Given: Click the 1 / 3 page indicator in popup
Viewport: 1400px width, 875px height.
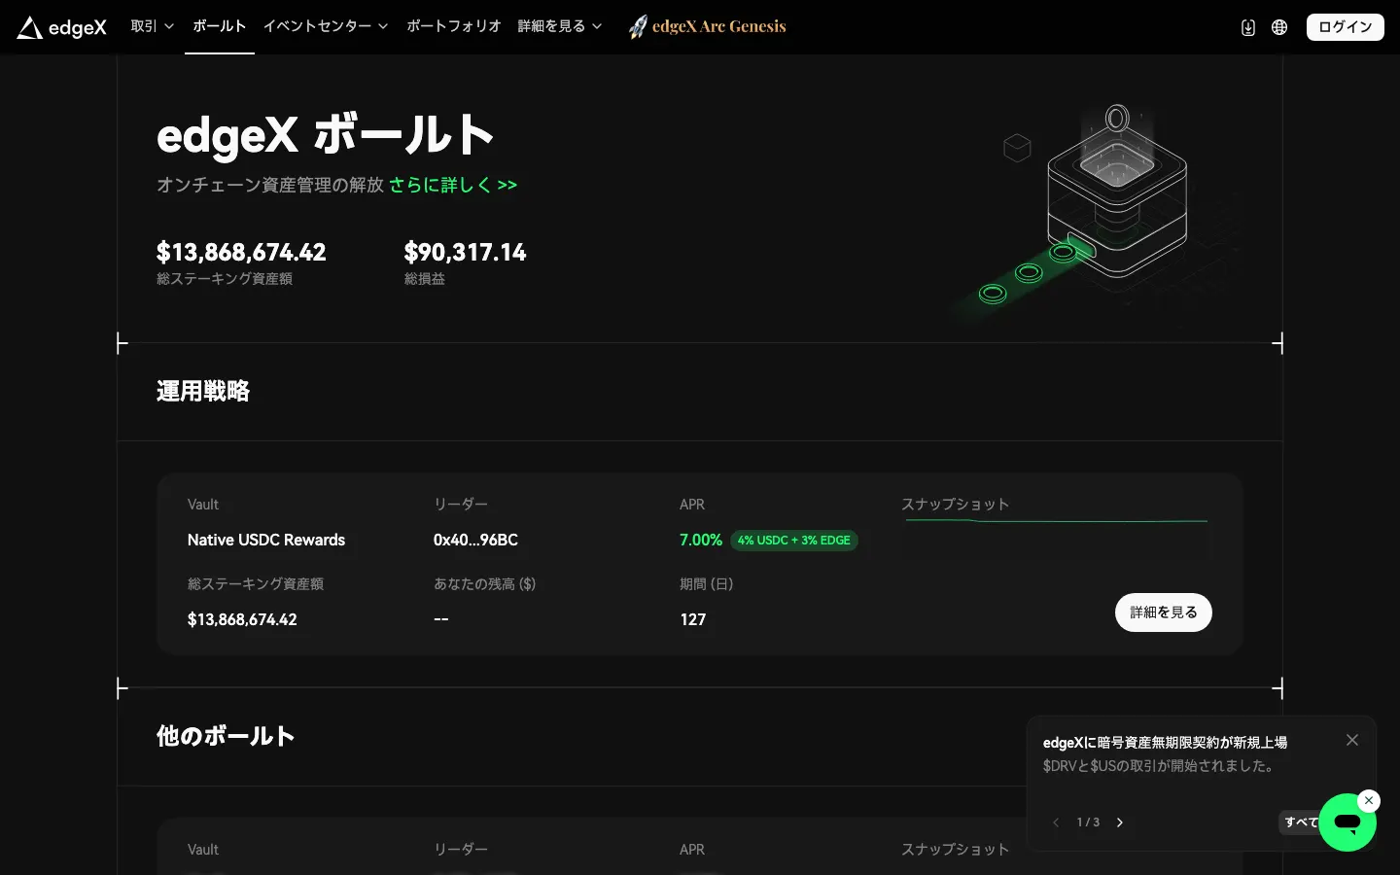Looking at the screenshot, I should [x=1088, y=822].
